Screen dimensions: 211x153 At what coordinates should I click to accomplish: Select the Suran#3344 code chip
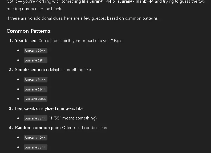click(35, 147)
